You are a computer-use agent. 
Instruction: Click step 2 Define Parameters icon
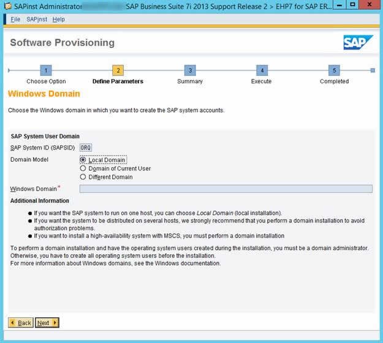118,70
